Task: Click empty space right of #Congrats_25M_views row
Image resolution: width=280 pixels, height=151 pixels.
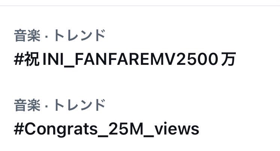Action: [x=239, y=129]
